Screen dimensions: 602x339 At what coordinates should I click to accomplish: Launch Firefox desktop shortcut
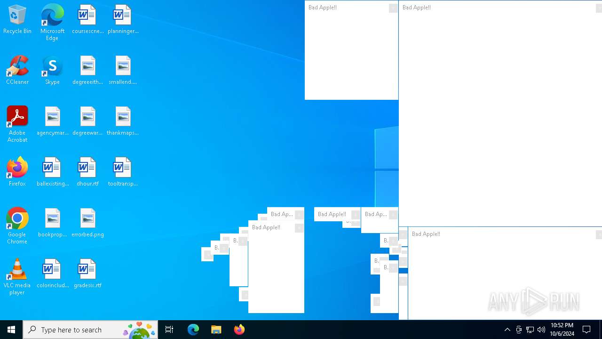17,172
